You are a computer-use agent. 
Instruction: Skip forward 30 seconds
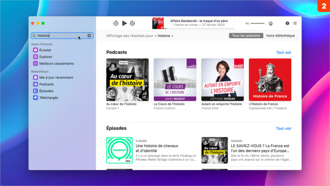(x=132, y=23)
